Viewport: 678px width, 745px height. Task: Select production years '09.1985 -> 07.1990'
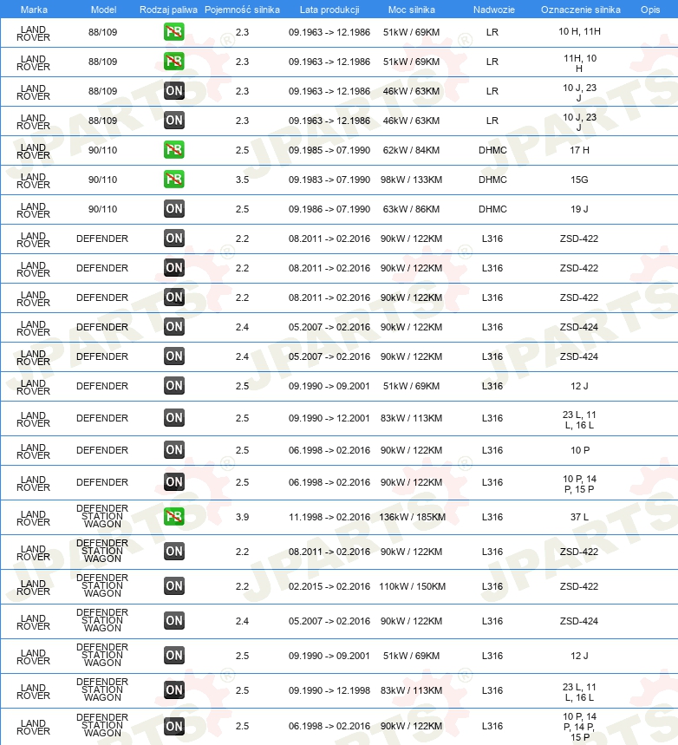coord(329,150)
